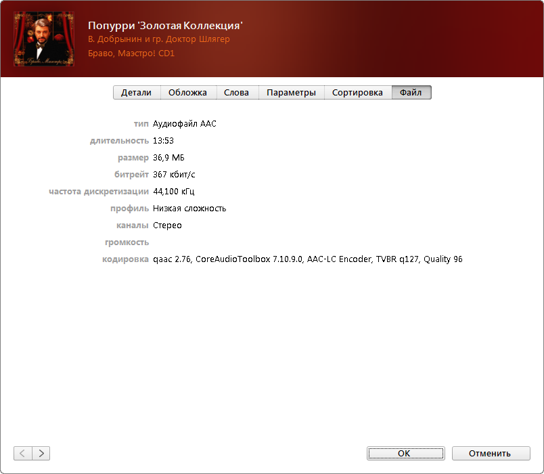
Task: Click the encoder text starting with qaac 2.76
Action: [307, 259]
